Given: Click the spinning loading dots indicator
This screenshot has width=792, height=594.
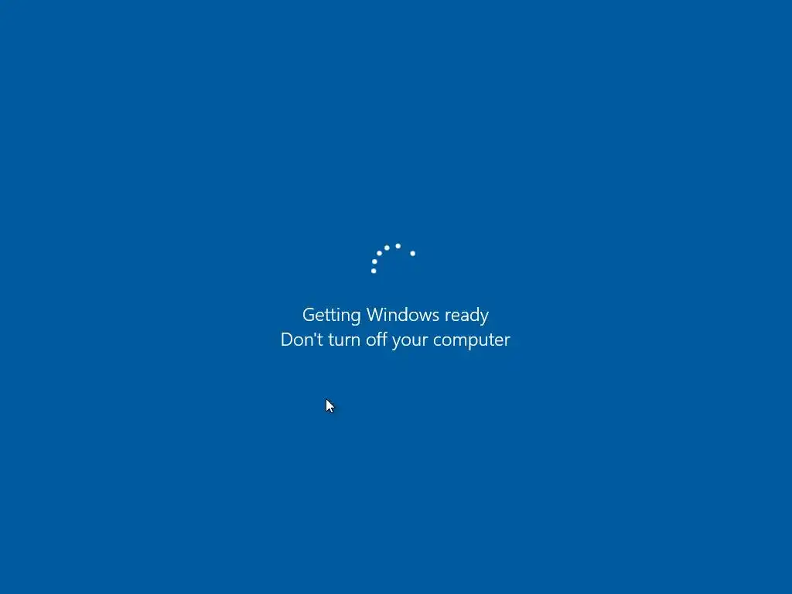Looking at the screenshot, I should (x=393, y=258).
